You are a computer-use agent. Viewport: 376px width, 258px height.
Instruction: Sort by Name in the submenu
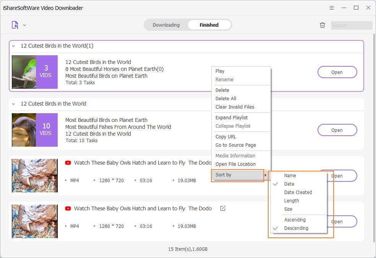point(299,176)
